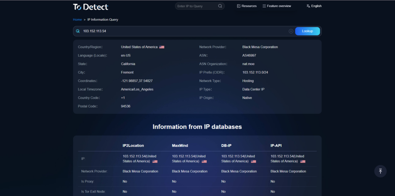The height and width of the screenshot is (196, 395).
Task: Go to Home breadcrumb link
Action: [x=77, y=20]
